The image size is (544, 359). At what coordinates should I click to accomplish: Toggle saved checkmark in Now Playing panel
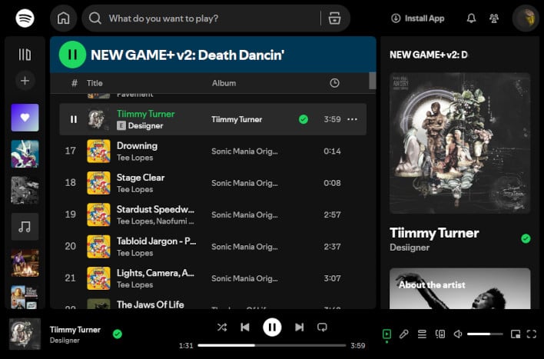point(526,238)
